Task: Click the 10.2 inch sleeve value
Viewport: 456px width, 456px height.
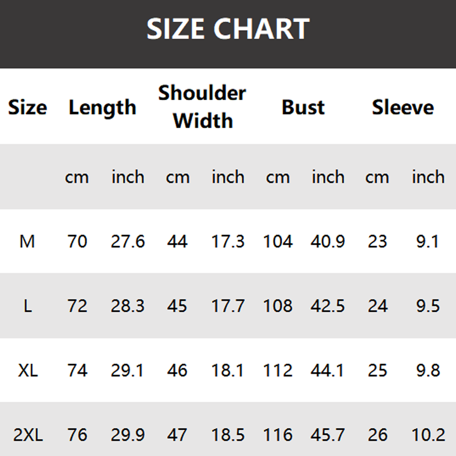Action: [428, 435]
